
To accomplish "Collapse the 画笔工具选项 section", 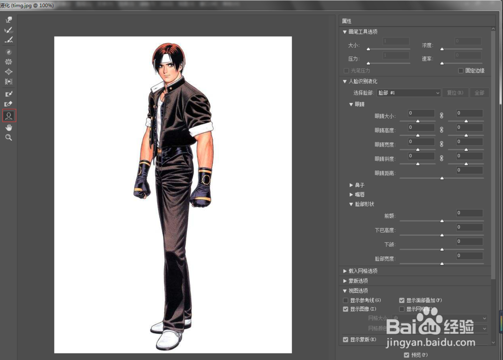I will point(345,32).
